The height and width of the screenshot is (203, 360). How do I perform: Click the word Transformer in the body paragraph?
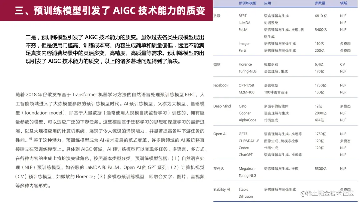[84, 94]
